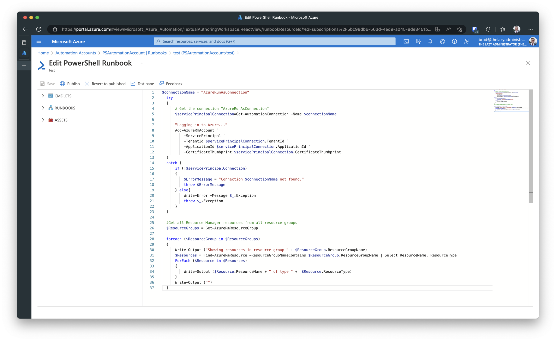Open the favorites list icon
556x341 pixels.
[x=503, y=29]
